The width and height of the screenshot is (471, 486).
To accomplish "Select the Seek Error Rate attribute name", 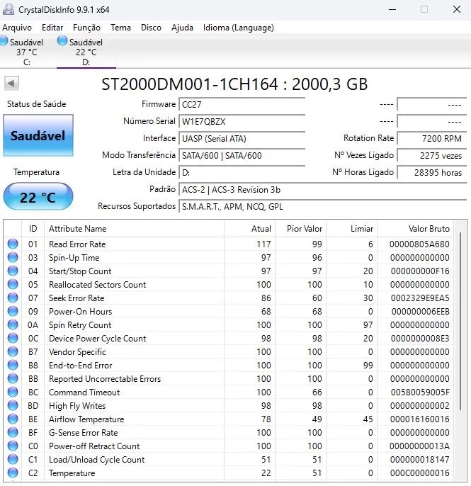I will [76, 298].
